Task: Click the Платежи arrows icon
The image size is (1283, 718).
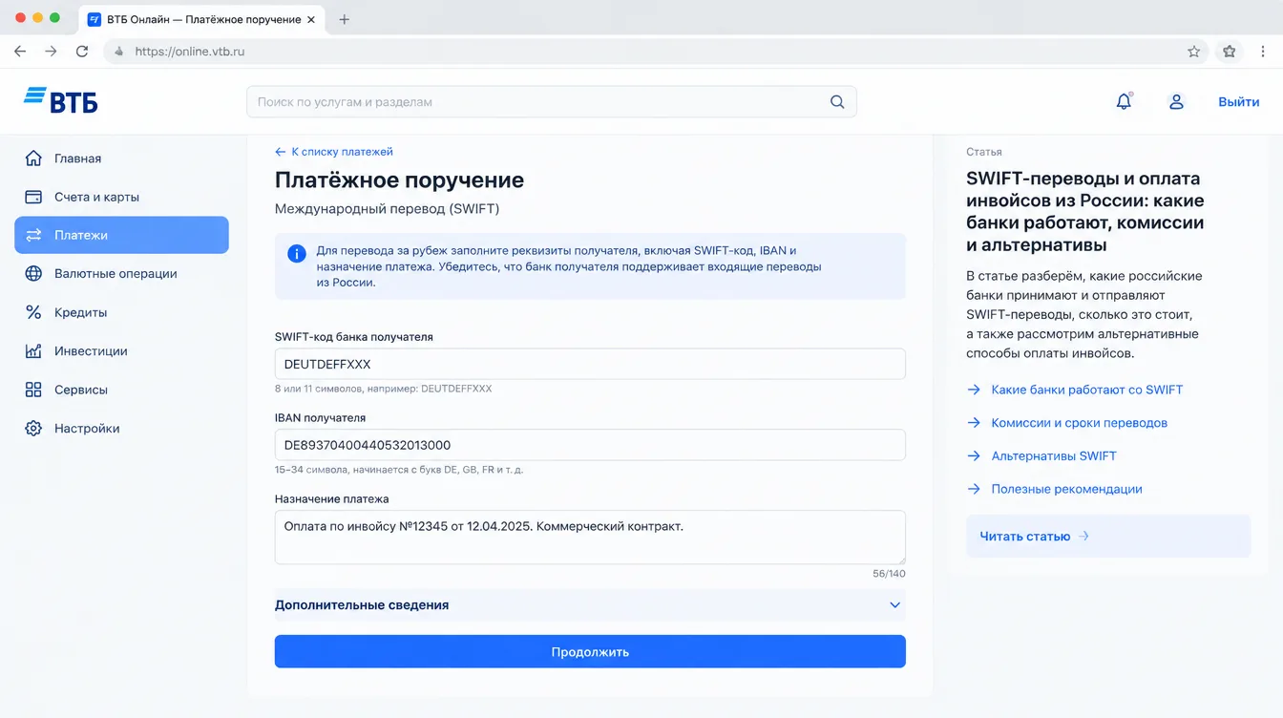Action: [33, 235]
